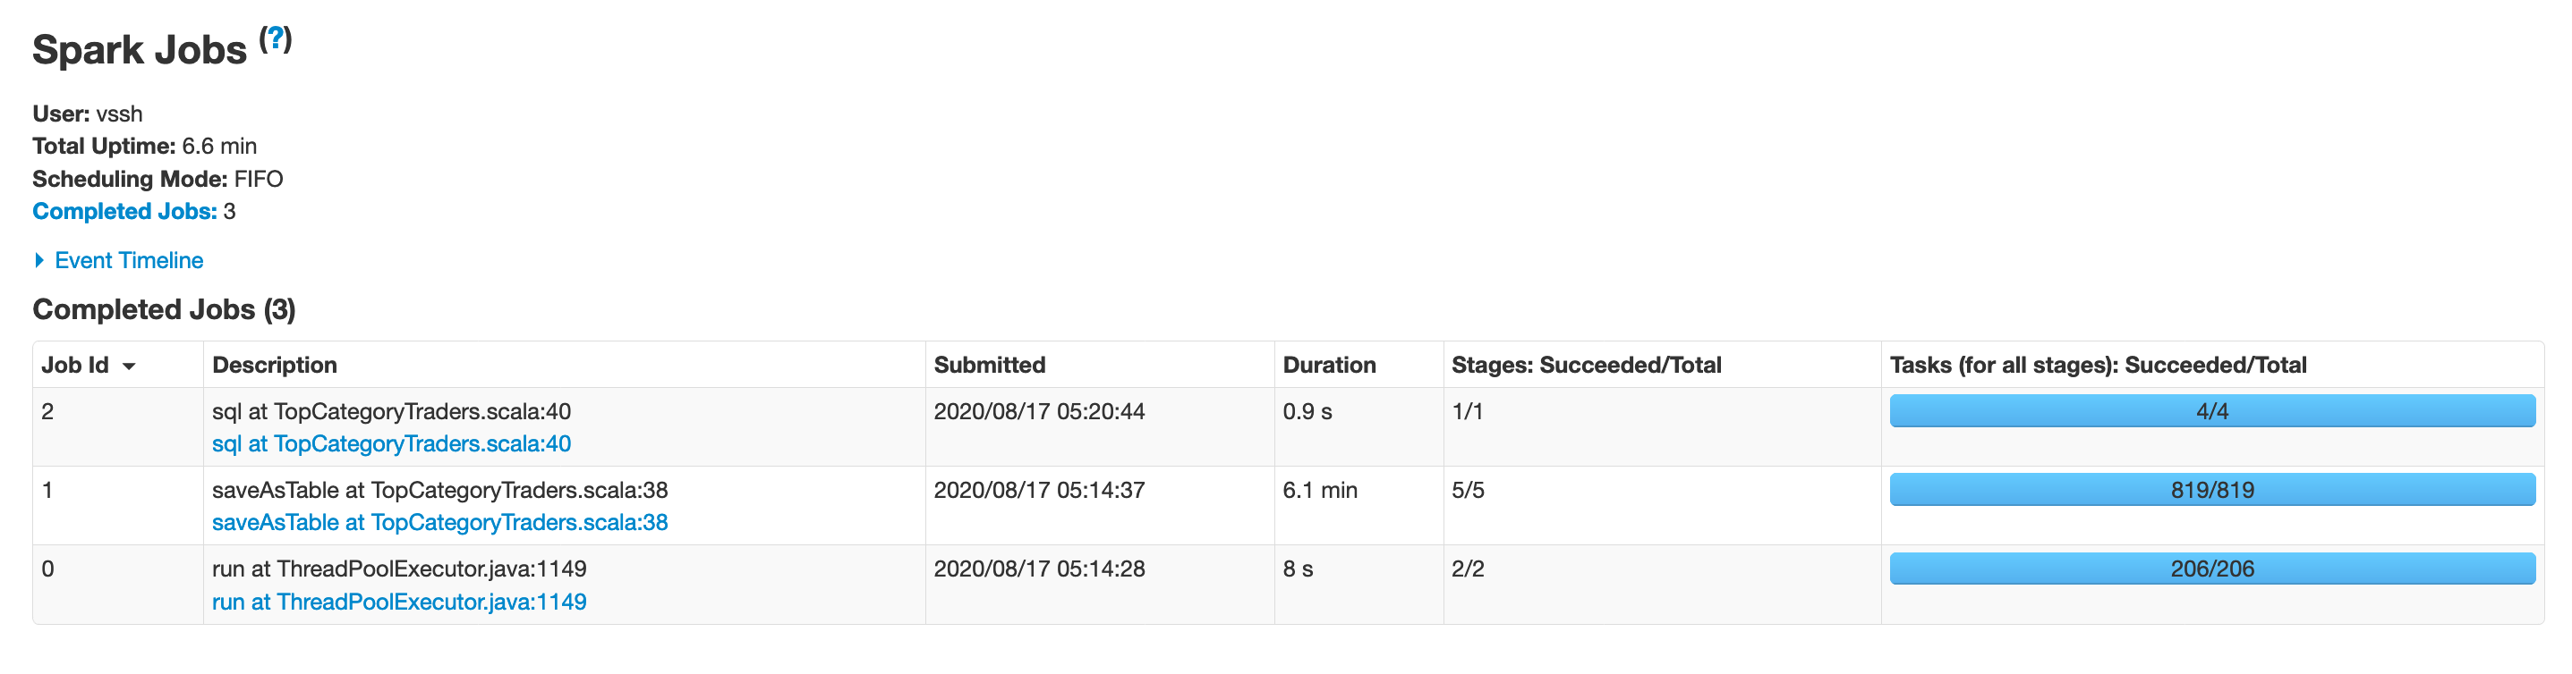Open the Completed Jobs summary link
The height and width of the screenshot is (674, 2572).
(124, 211)
